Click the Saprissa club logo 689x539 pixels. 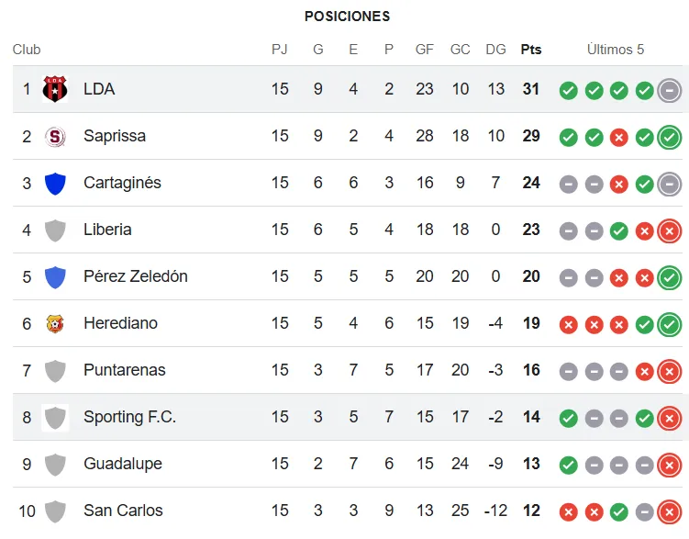coord(55,136)
